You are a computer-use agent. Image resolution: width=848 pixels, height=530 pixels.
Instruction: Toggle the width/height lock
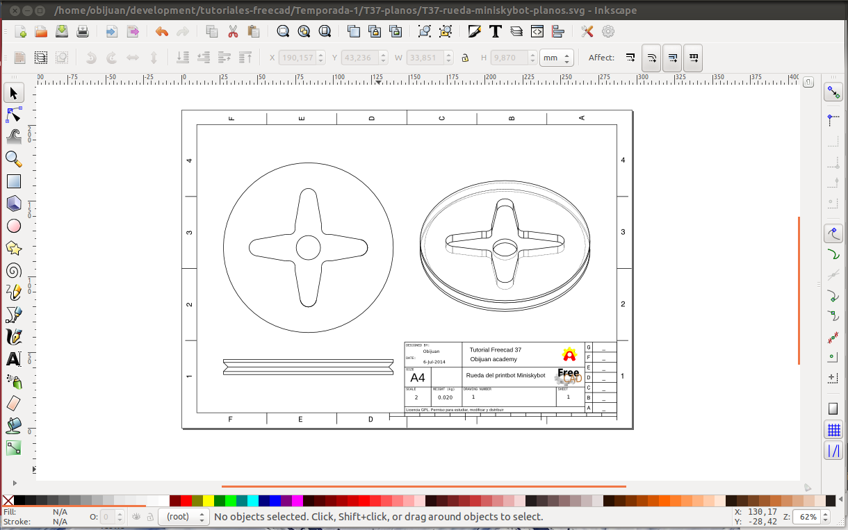click(x=465, y=58)
